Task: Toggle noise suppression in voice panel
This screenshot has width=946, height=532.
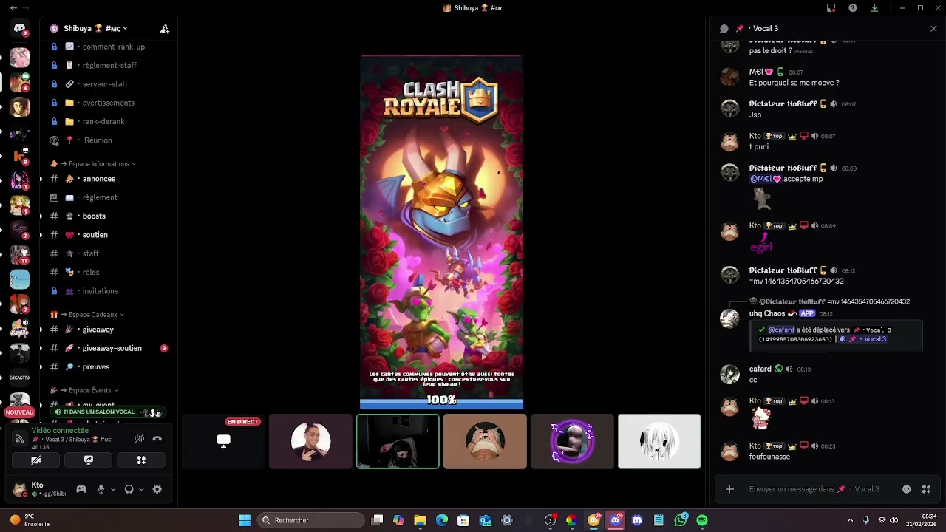Action: 139,438
